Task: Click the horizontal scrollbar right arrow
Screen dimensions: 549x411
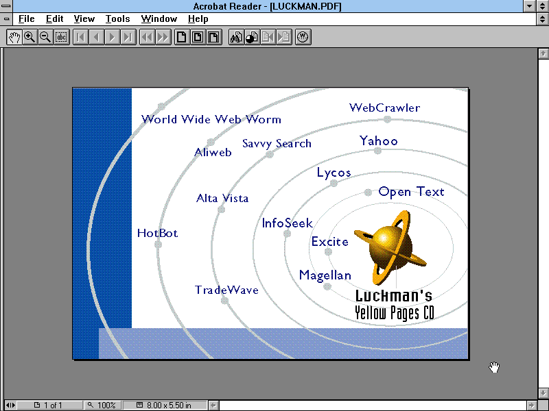Action: [x=531, y=406]
